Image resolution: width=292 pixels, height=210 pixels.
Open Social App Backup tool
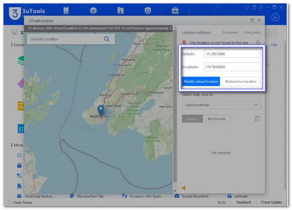point(35,196)
